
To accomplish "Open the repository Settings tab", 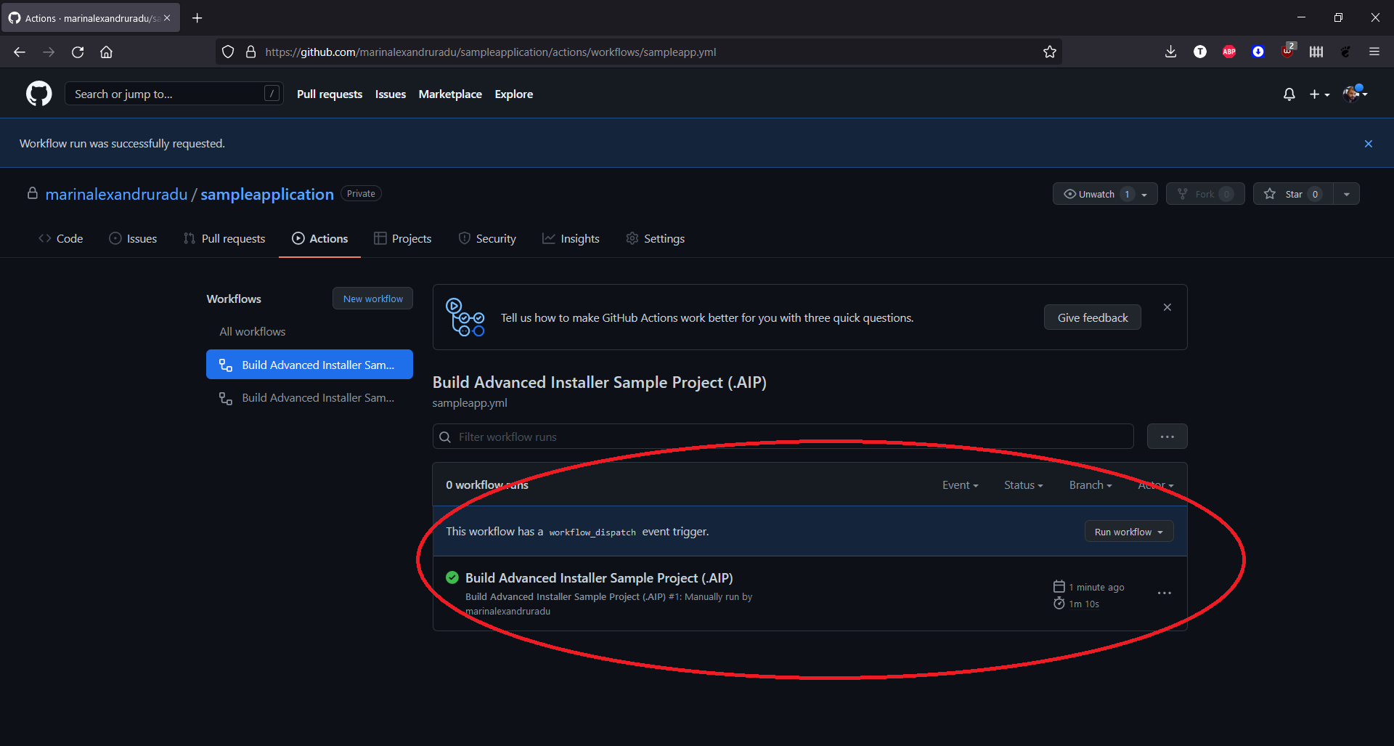I will [655, 238].
